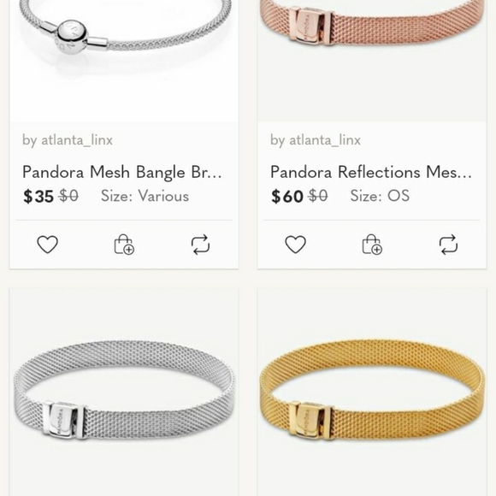View the rose gold mesh bracelet photo
Viewport: 496px width, 496px height.
pyautogui.click(x=372, y=61)
